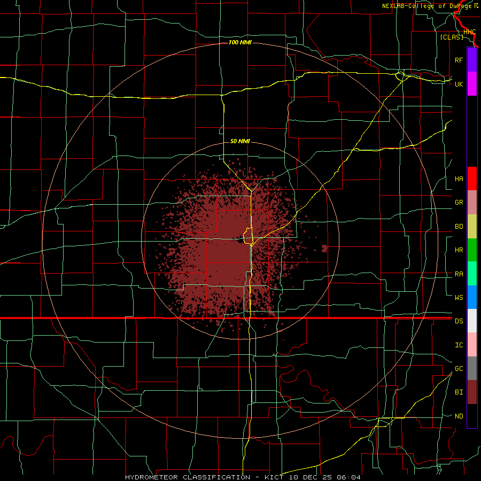The width and height of the screenshot is (481, 481).
Task: Click the KICT station identifier in footer
Action: (x=274, y=477)
